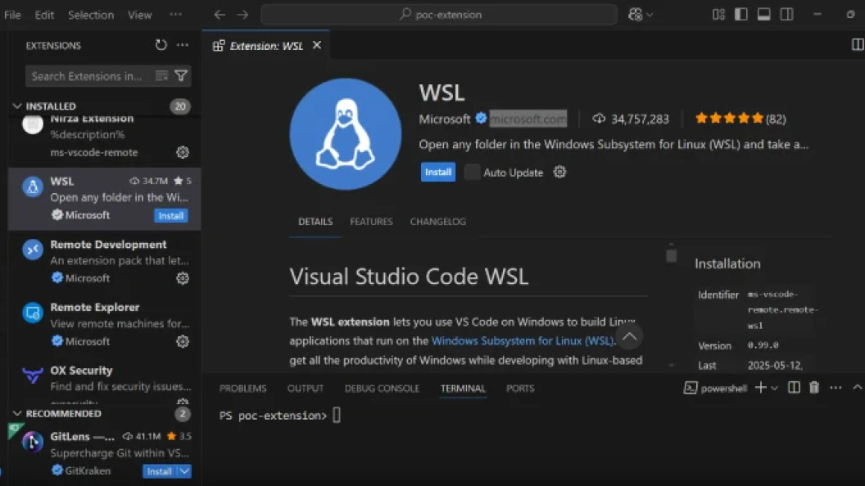Collapse the INSTALLED section

click(x=17, y=106)
